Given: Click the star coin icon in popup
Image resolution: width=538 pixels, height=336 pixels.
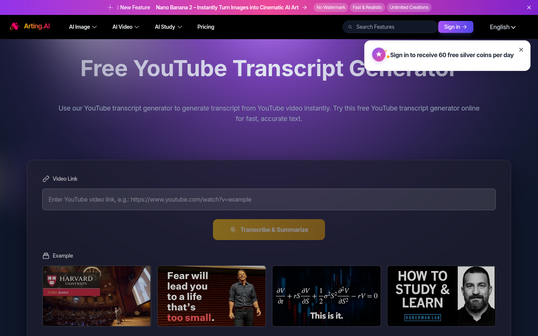Looking at the screenshot, I should click(379, 55).
